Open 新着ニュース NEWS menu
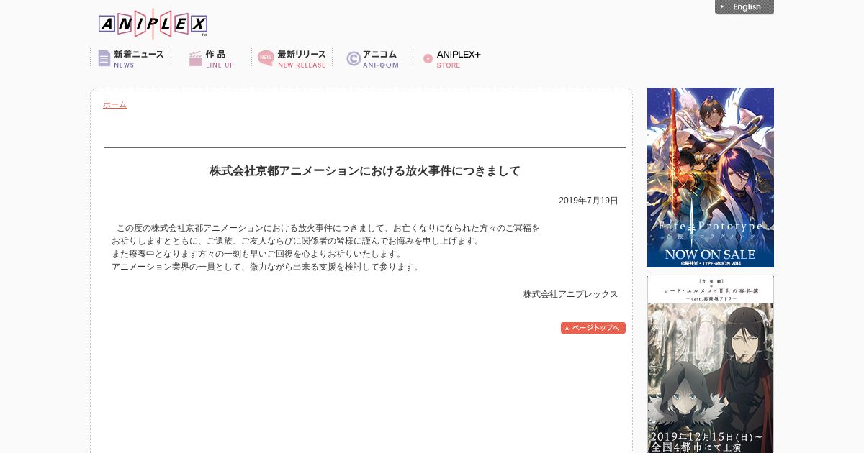The width and height of the screenshot is (864, 453). click(x=131, y=59)
